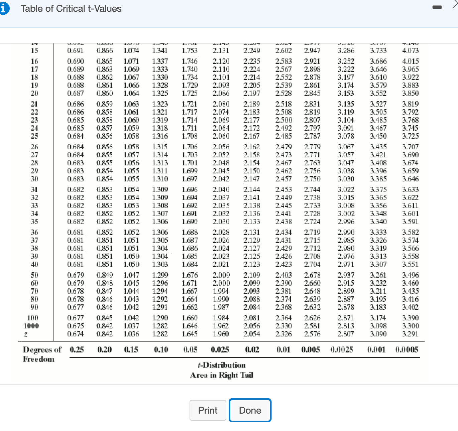Select the 0.05 column header

pos(190,350)
